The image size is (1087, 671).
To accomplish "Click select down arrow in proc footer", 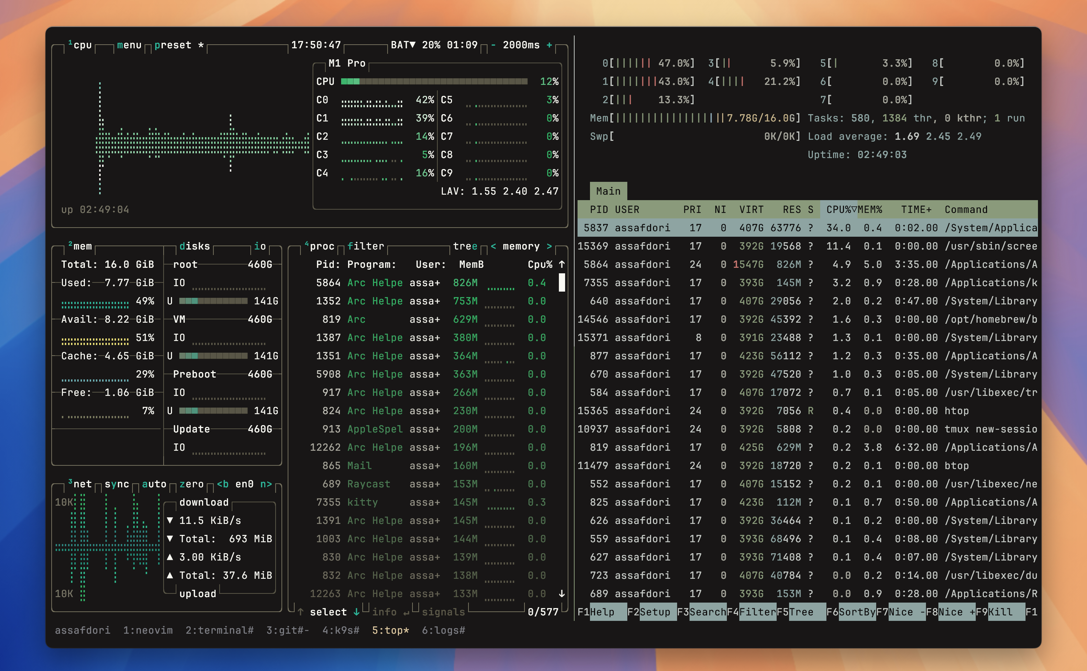I will [x=356, y=612].
